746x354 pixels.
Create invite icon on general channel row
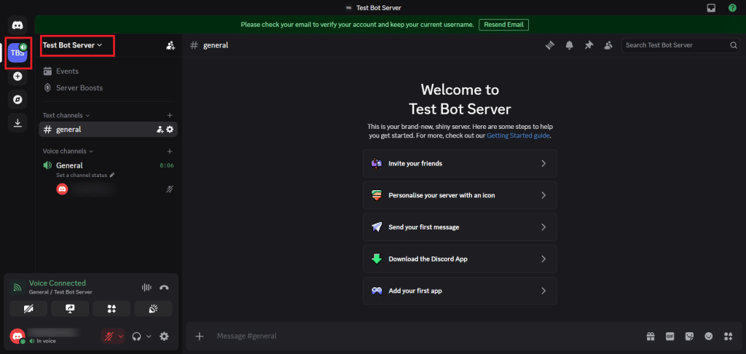(x=160, y=130)
